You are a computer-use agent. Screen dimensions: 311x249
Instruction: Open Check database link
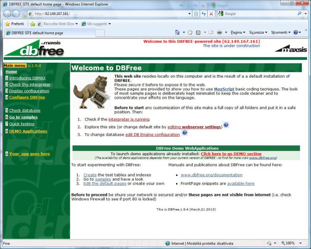pos(25,110)
